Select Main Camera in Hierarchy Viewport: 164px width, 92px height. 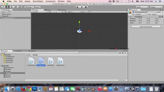point(15,14)
